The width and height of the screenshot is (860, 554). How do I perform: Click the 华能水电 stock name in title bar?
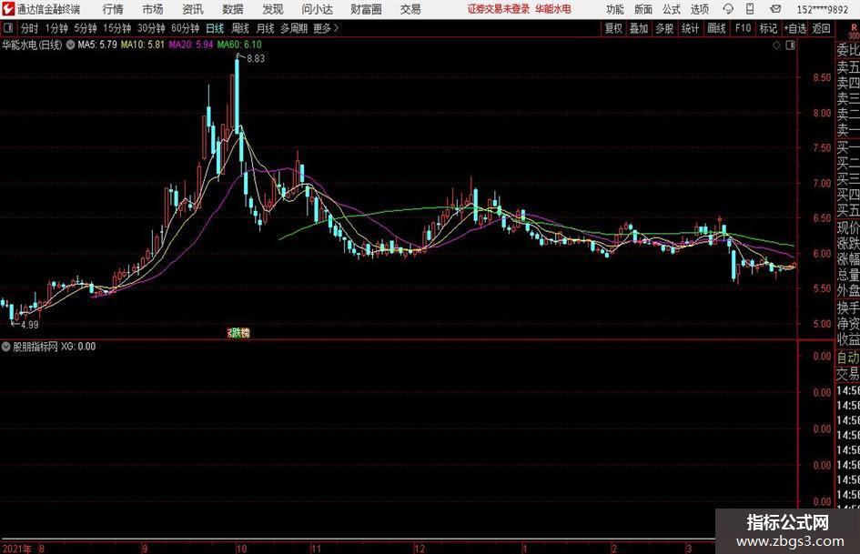click(553, 9)
